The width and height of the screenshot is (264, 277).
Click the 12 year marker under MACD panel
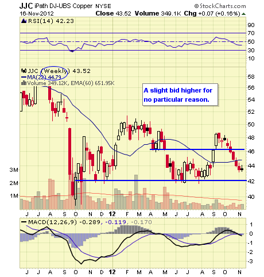point(112,272)
